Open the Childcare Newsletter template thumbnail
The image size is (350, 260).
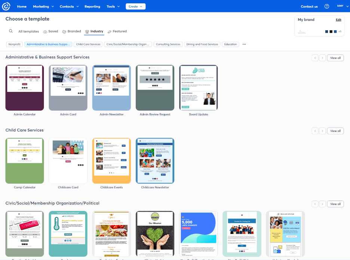(155, 161)
